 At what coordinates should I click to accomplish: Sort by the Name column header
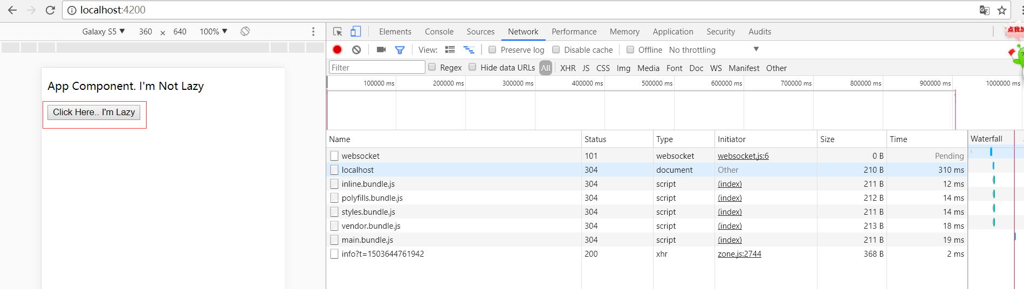tap(454, 139)
